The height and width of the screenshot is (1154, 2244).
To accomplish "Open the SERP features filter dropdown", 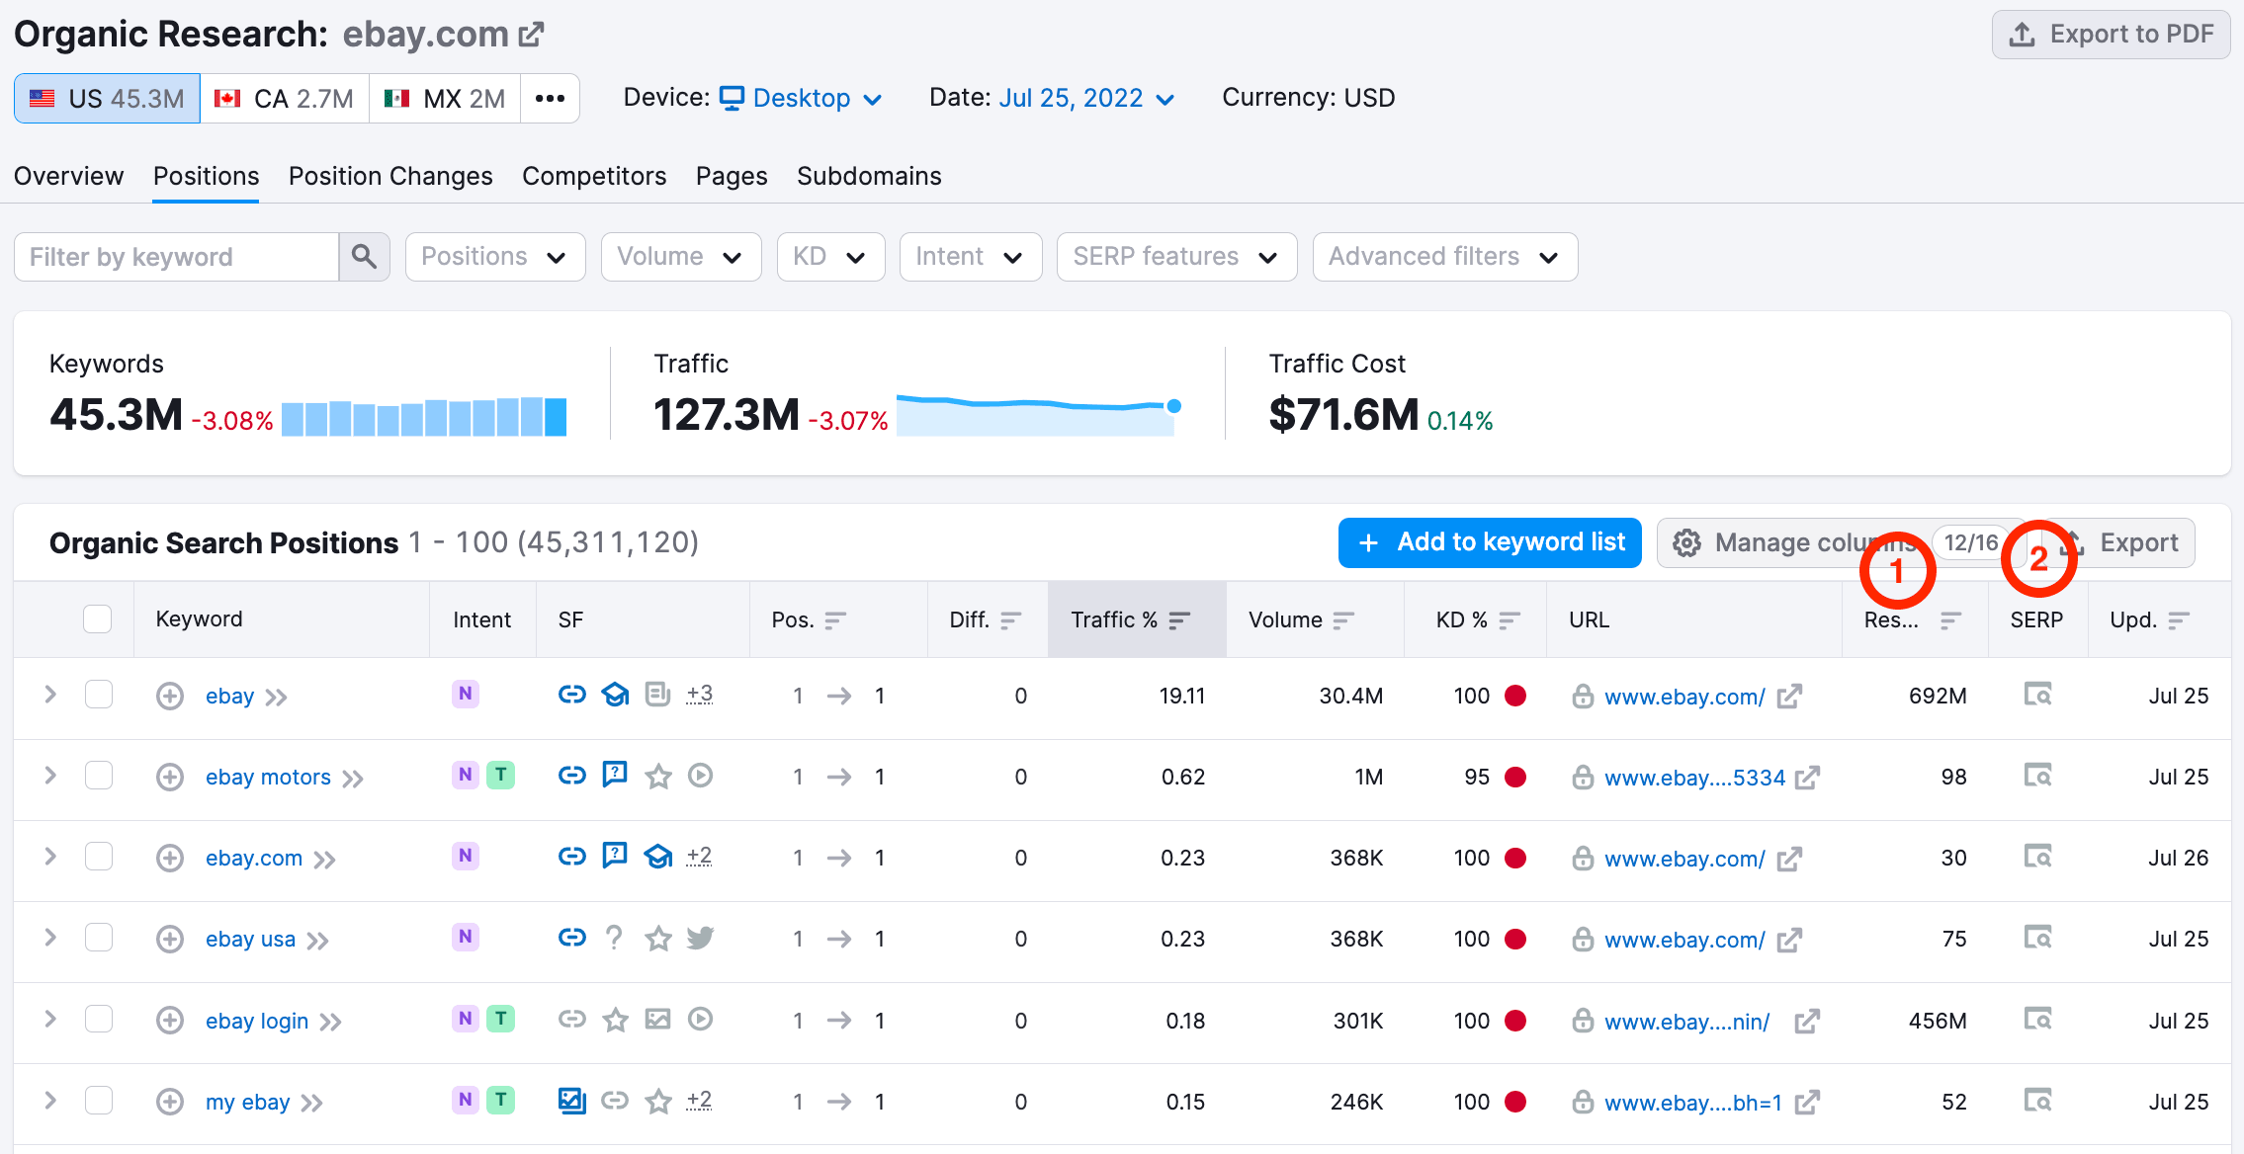I will point(1176,257).
